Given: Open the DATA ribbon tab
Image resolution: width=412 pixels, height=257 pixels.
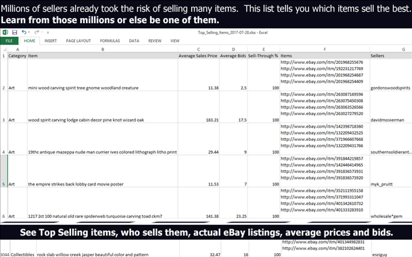Looking at the screenshot, I should click(x=134, y=41).
